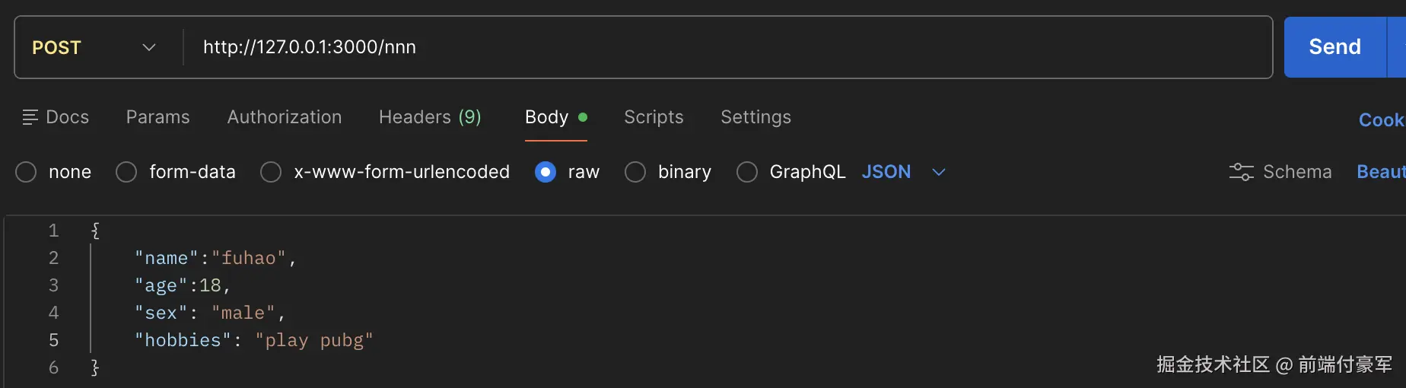Open the Cookies link
The width and height of the screenshot is (1406, 388).
coord(1381,120)
